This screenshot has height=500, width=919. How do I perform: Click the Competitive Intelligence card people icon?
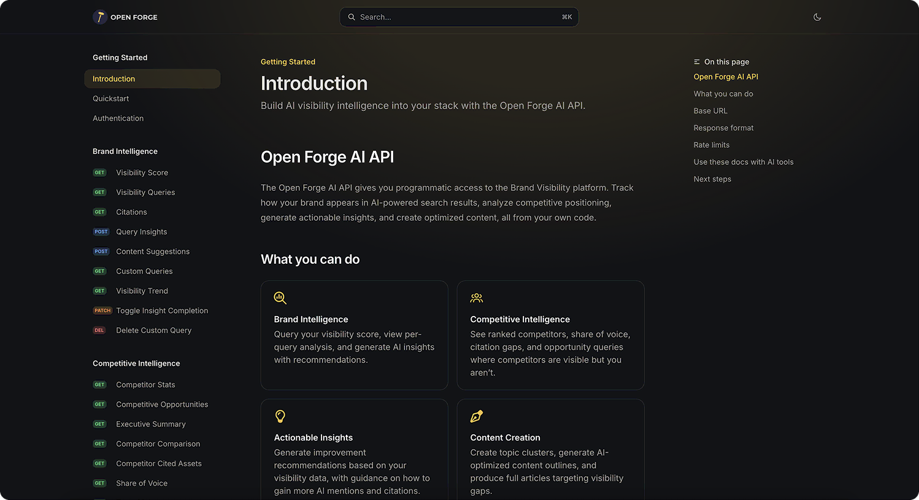point(477,298)
